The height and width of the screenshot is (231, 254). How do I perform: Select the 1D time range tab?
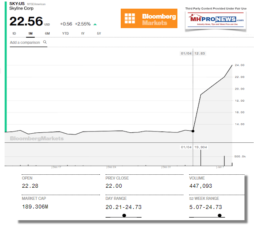[14, 34]
